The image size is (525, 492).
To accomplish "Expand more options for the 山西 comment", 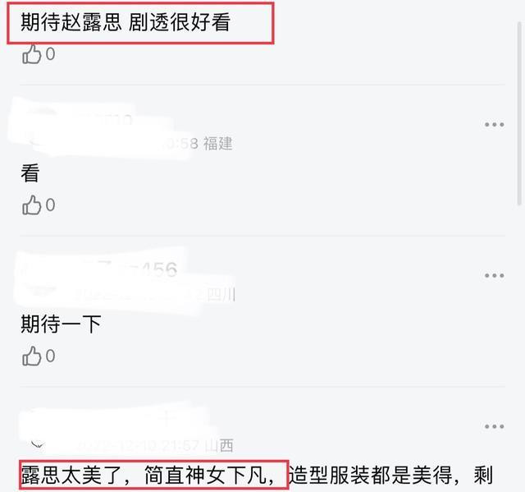I will 494,426.
